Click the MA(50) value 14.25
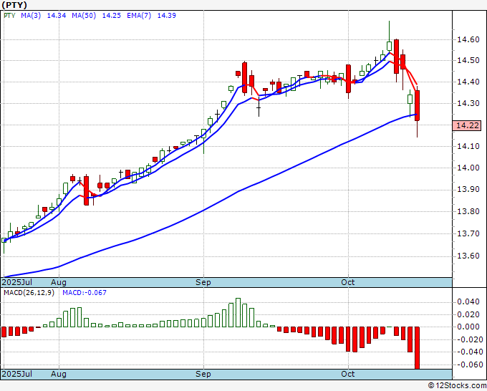Viewport: 487px width, 391px height. 112,16
